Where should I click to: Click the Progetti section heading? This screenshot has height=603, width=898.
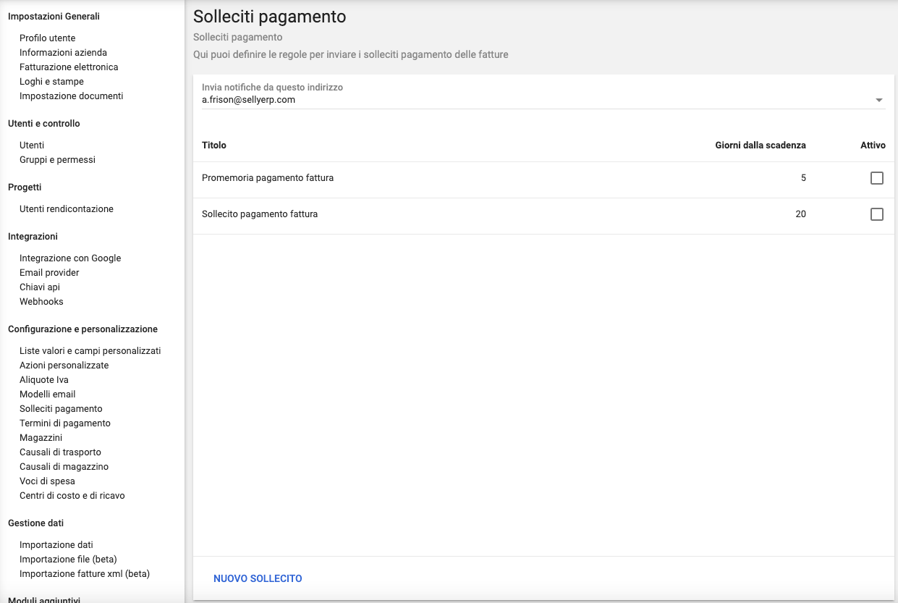(25, 187)
